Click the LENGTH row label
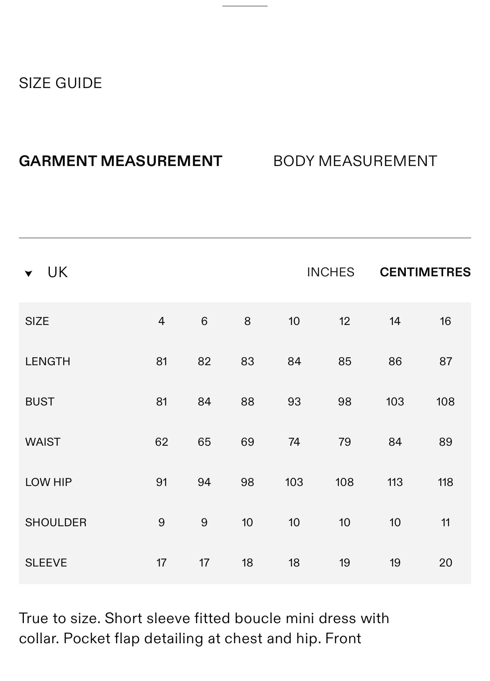 [x=48, y=361]
